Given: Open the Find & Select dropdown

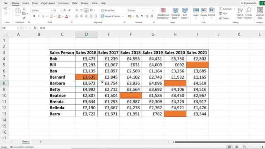Looking at the screenshot, I should tap(248, 13).
